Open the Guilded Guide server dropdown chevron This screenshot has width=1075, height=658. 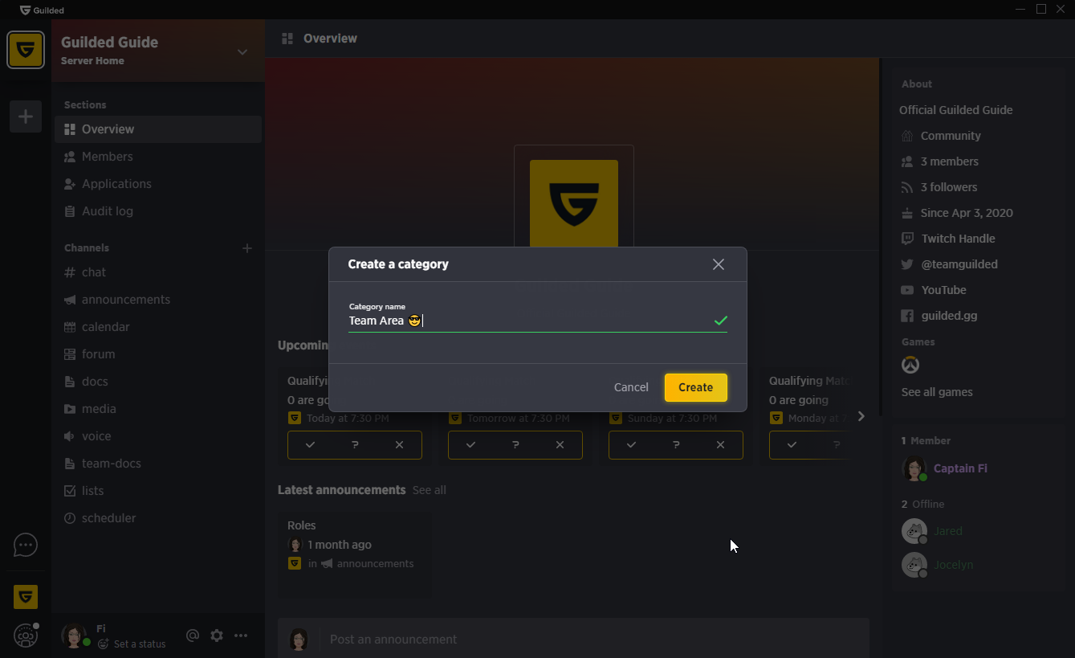point(242,52)
